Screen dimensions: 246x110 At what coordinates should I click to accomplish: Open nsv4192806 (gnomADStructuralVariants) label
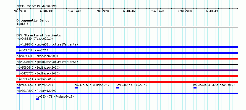47,44
